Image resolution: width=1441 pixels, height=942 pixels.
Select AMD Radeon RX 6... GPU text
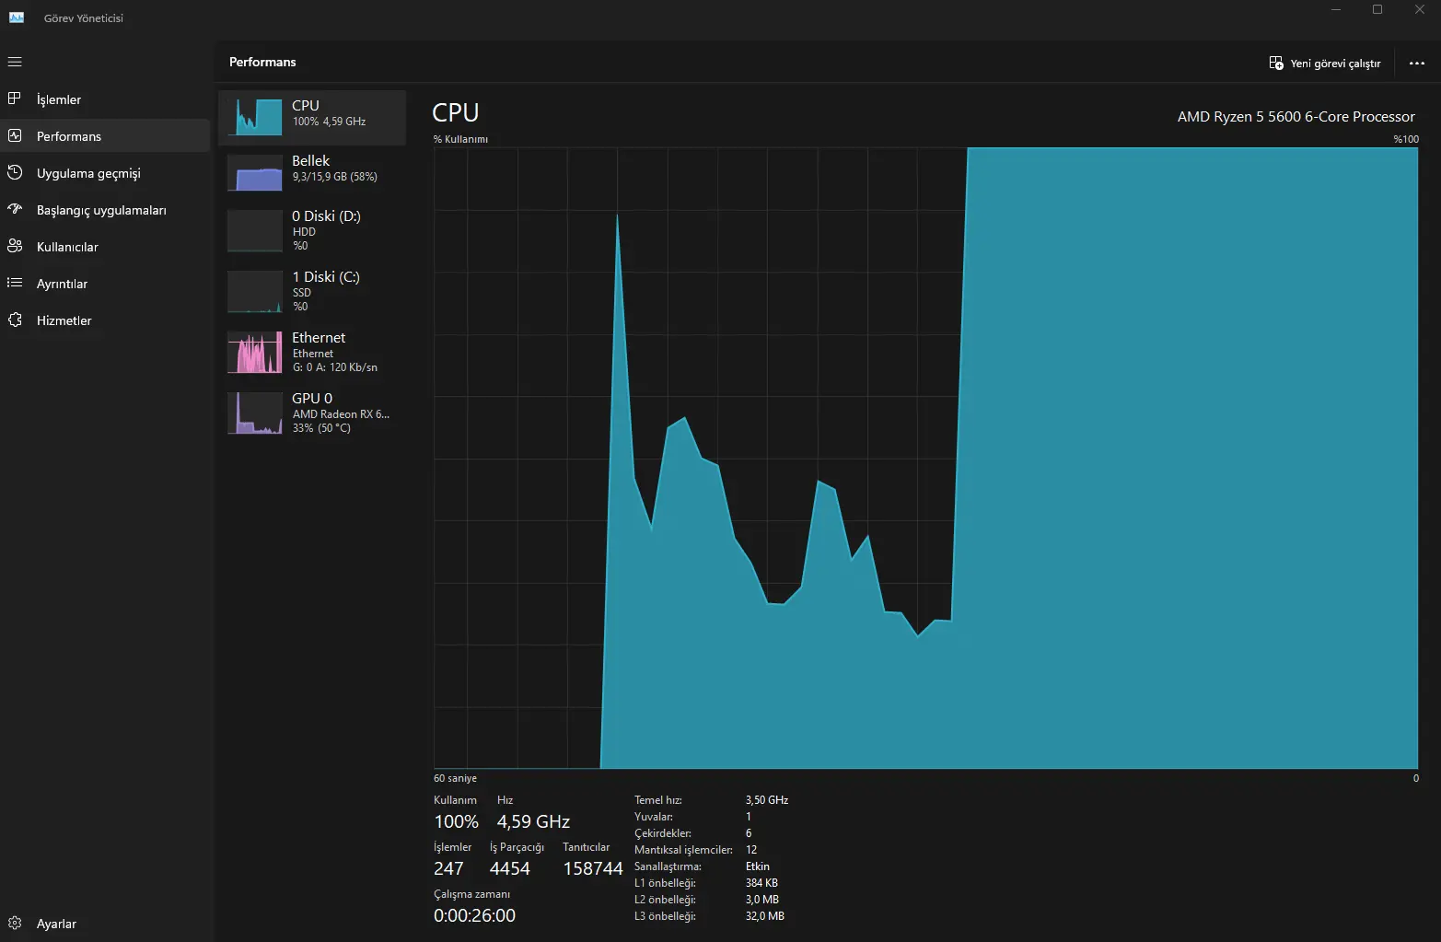[341, 414]
